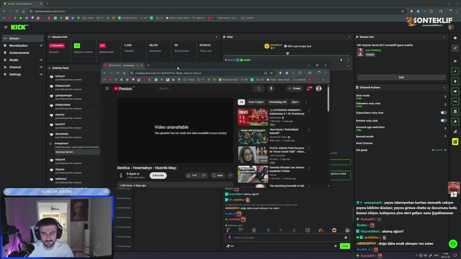Open chat settings gear icon

pyautogui.click(x=336, y=246)
